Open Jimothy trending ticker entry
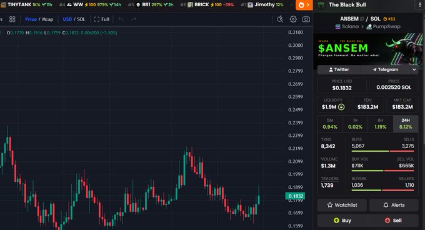425x230 pixels. point(262,4)
